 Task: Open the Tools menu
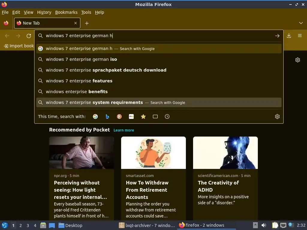pos(86,12)
